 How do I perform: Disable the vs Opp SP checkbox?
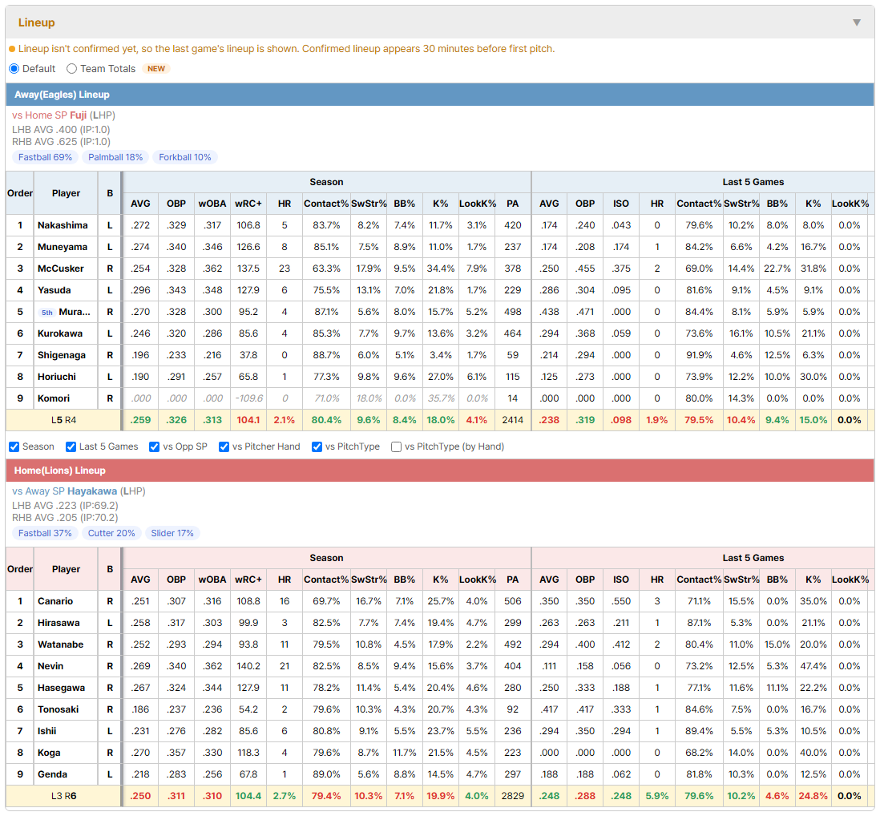(155, 446)
